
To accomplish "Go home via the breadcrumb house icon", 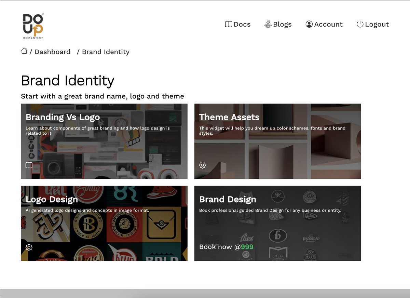I will 24,51.
